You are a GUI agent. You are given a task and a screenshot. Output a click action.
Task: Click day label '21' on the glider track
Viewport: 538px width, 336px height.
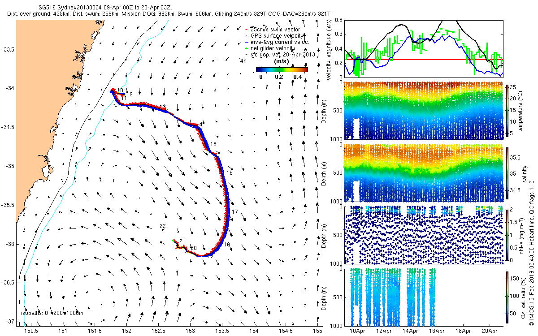point(182,241)
